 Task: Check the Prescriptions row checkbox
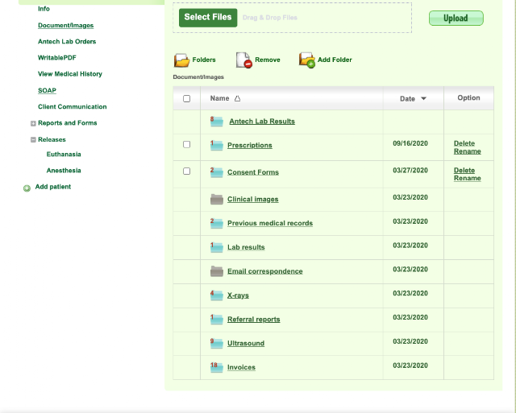186,145
